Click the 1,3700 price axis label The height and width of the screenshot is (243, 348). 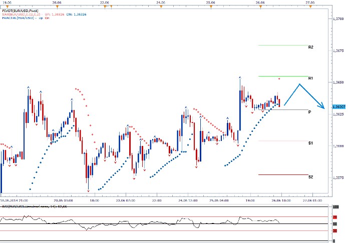pos(338,19)
